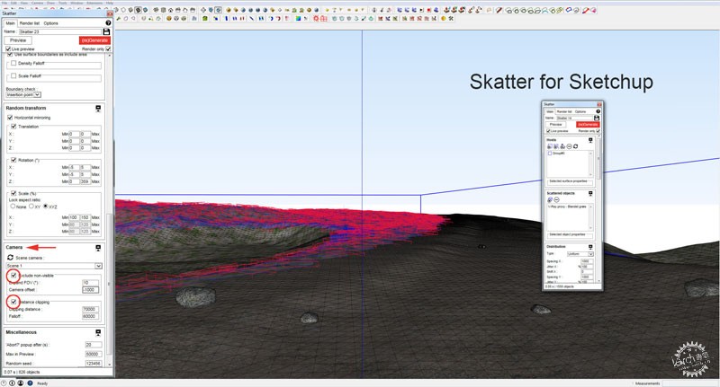Open Boundary check insertion point dropdown
Screen dimensions: 720x387
(x=23, y=95)
